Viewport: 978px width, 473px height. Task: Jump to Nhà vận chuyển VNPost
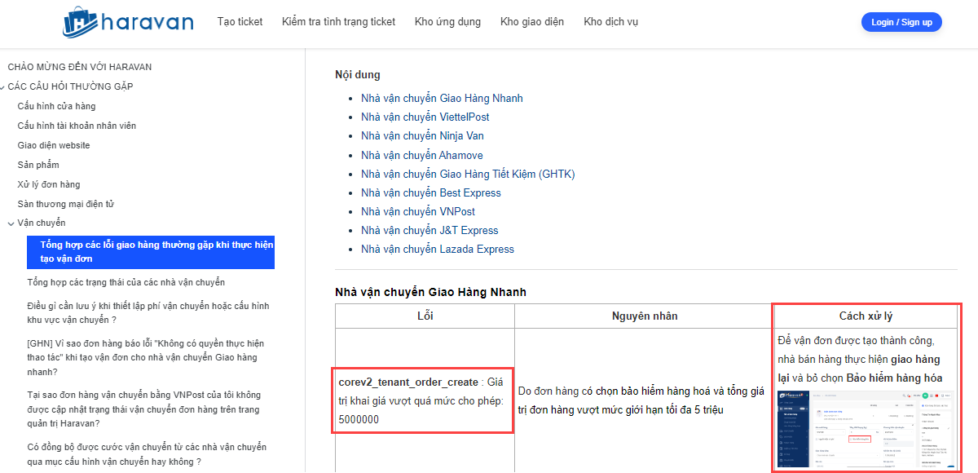[x=418, y=211]
